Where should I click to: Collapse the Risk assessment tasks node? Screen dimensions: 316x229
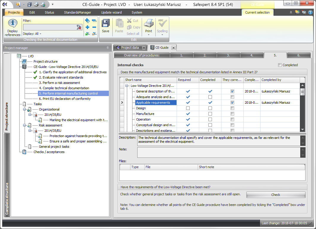(x=25, y=125)
